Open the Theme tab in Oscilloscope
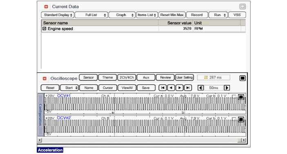 107,78
